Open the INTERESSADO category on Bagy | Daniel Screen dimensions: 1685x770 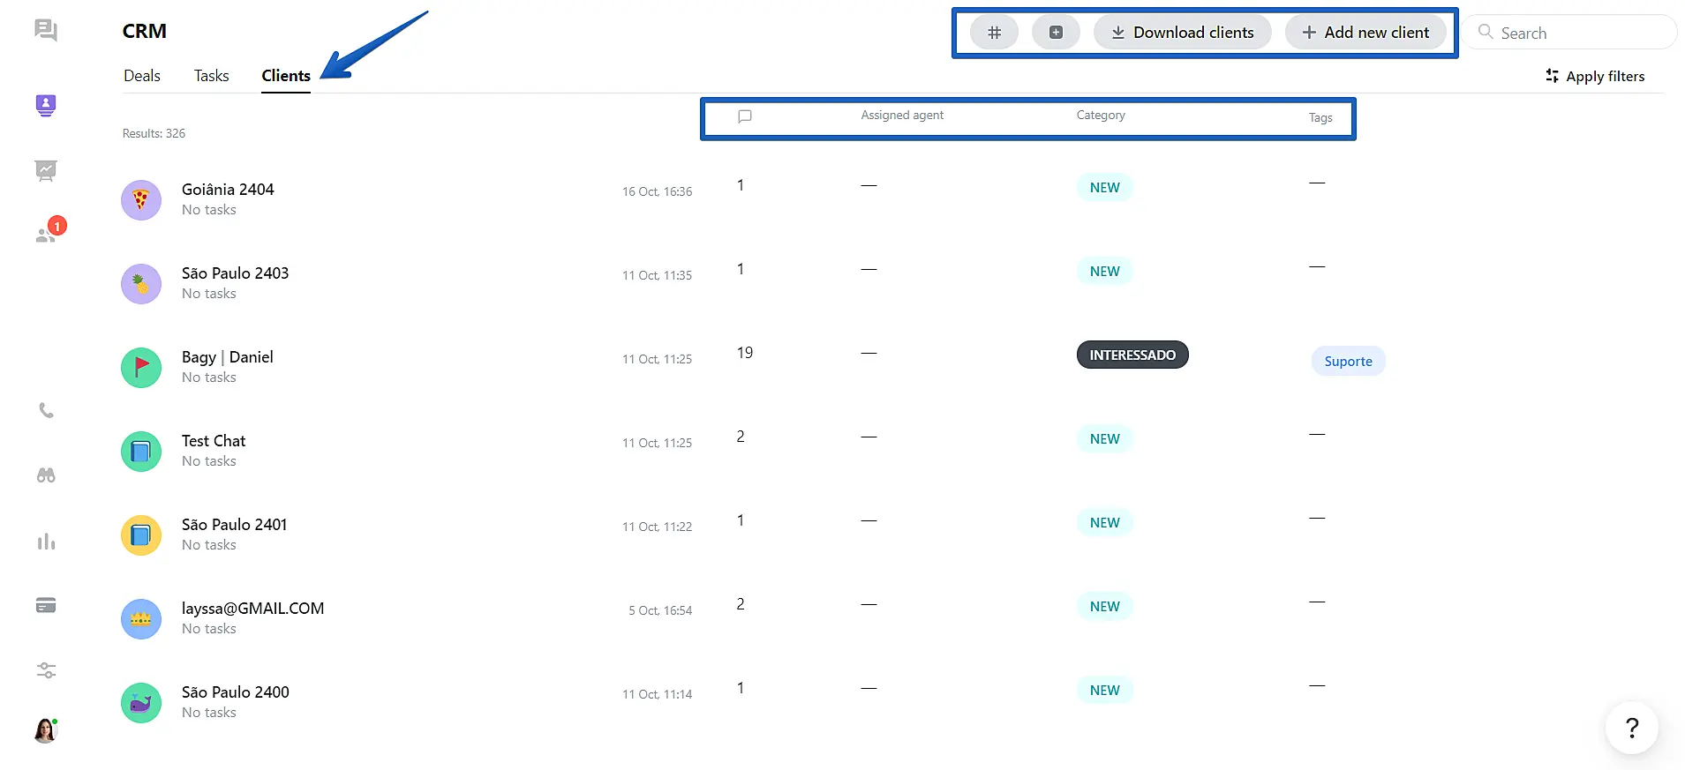point(1132,355)
